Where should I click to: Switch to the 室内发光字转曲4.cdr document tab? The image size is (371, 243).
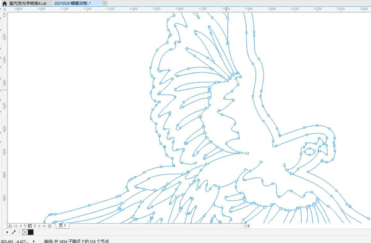tap(28, 3)
